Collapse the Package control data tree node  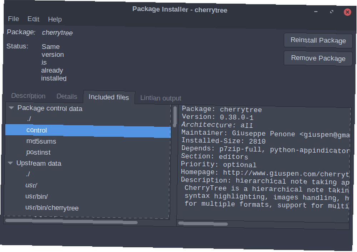tap(11, 108)
